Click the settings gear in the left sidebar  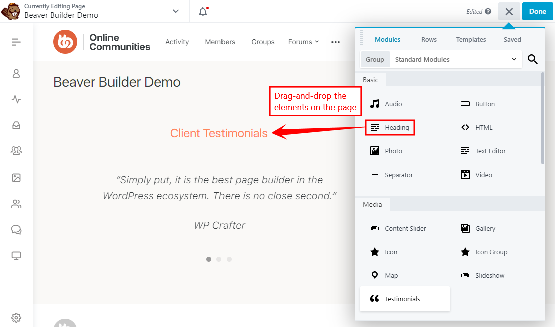point(16,318)
